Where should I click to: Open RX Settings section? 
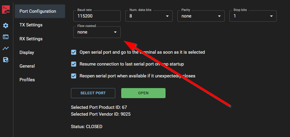coord(31,39)
